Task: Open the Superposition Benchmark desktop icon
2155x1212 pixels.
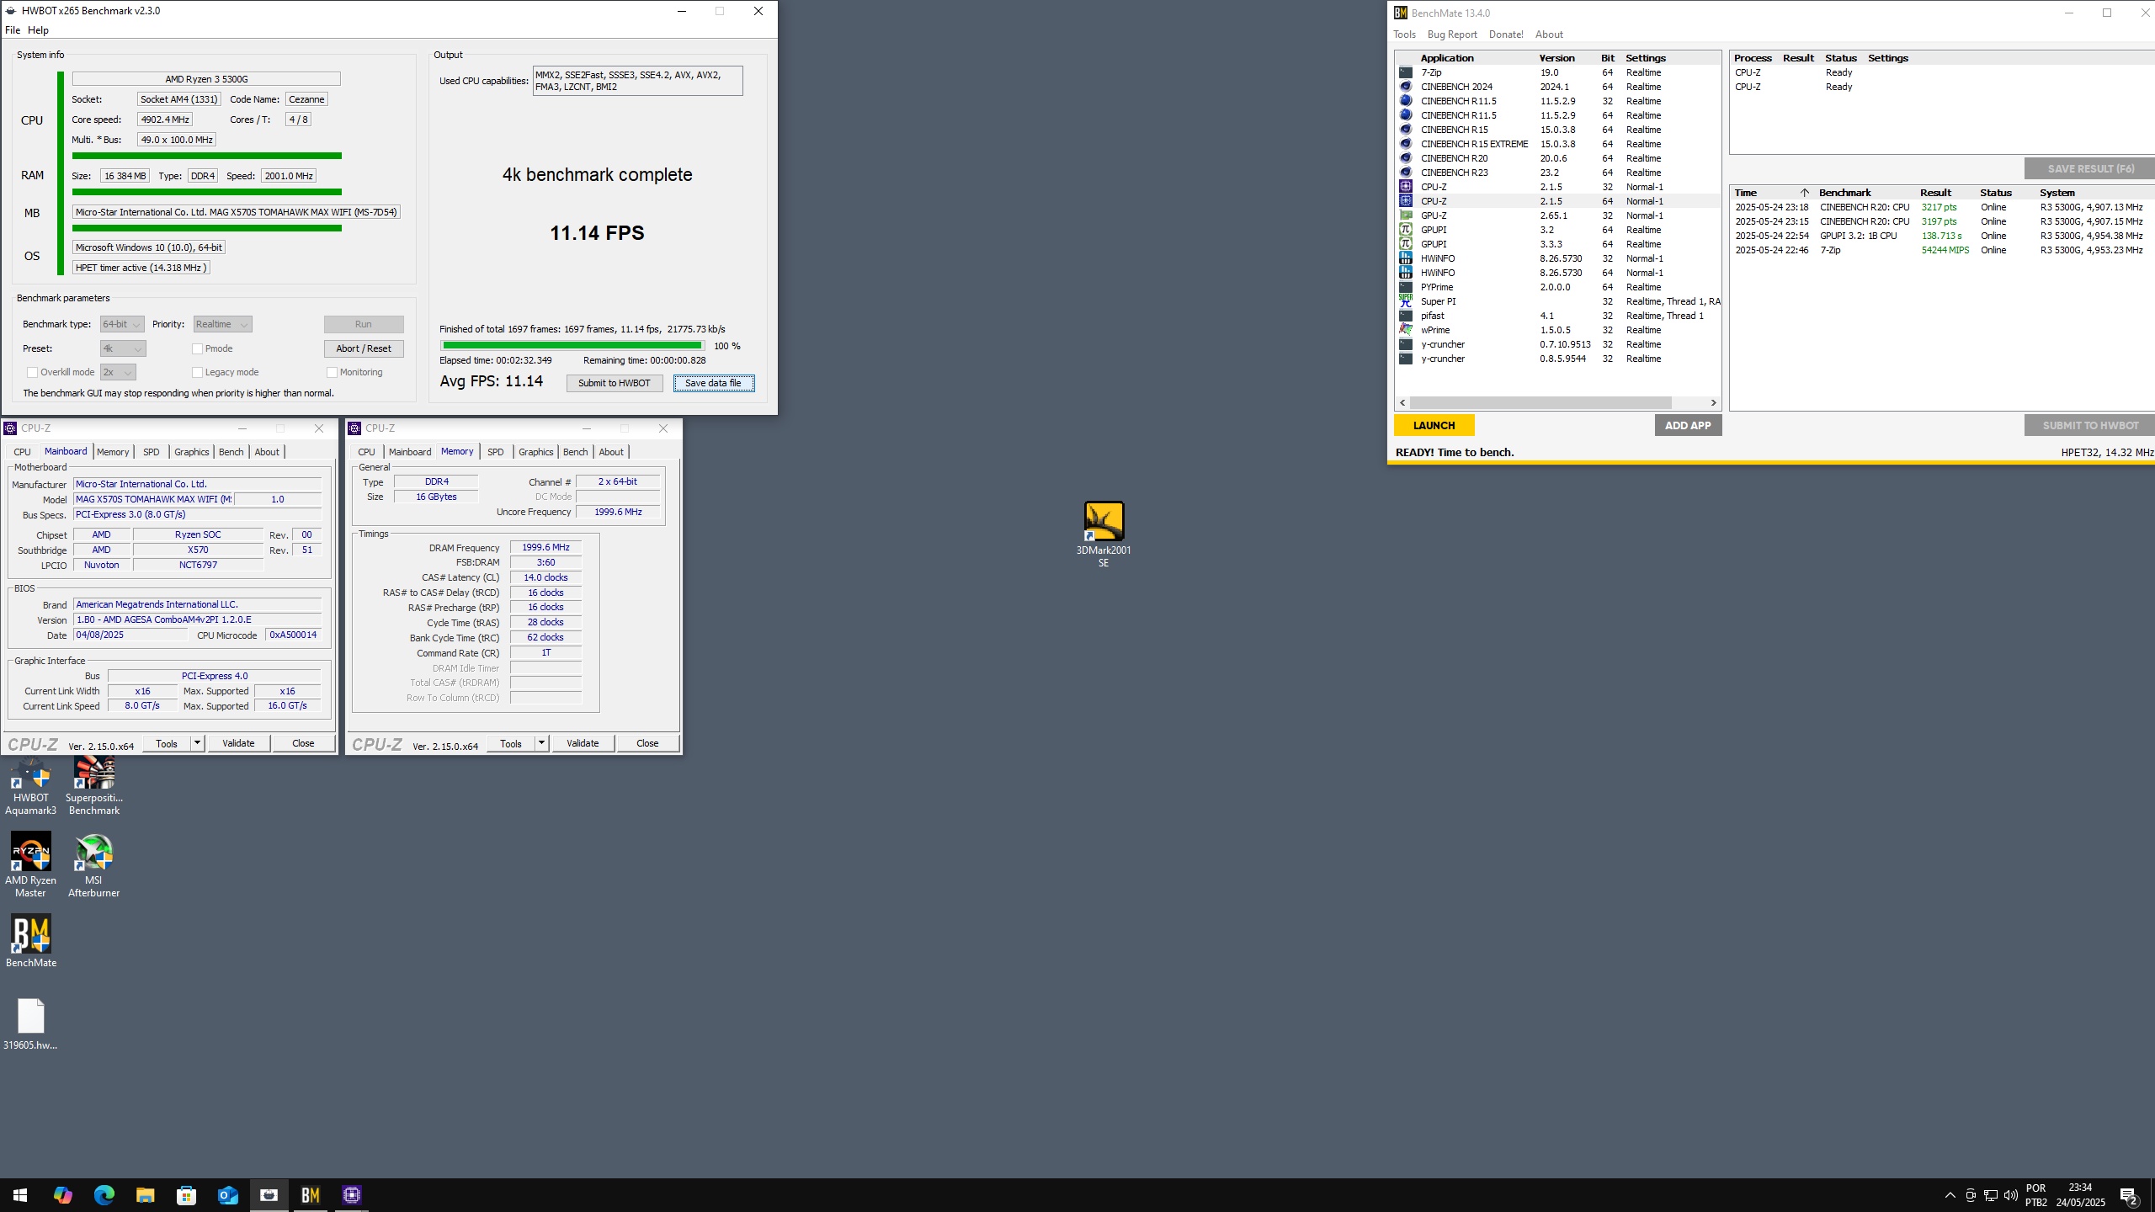Action: pyautogui.click(x=93, y=786)
